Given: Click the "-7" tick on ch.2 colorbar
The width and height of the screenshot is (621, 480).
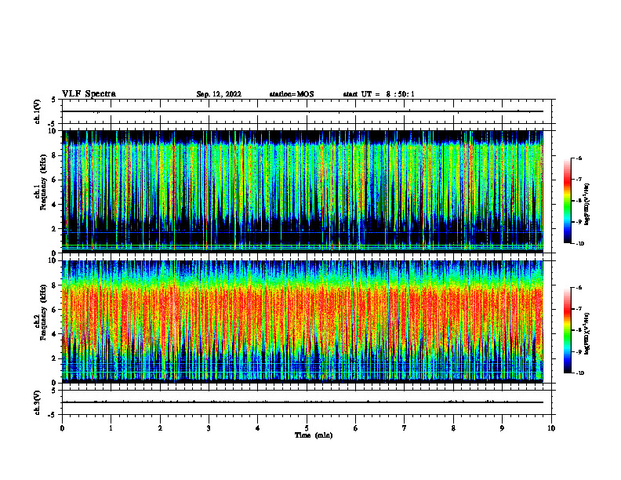Looking at the screenshot, I should click(x=579, y=309).
